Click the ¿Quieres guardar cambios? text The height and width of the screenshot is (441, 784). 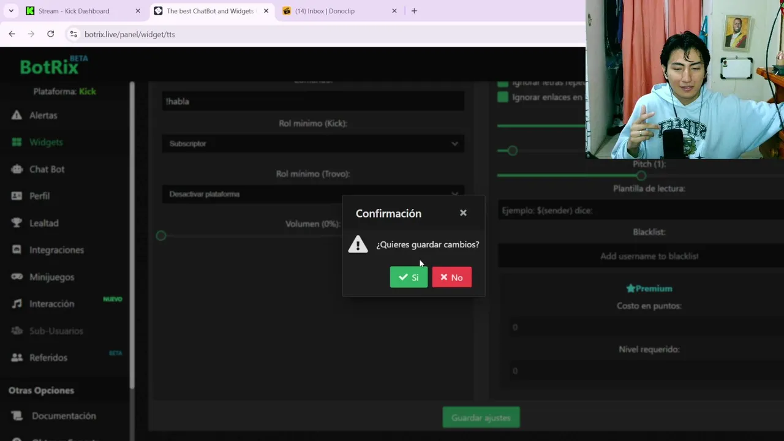(428, 244)
